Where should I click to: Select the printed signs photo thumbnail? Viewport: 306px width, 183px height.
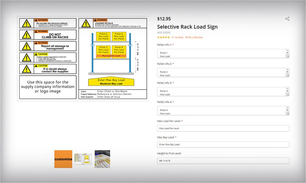(x=102, y=159)
